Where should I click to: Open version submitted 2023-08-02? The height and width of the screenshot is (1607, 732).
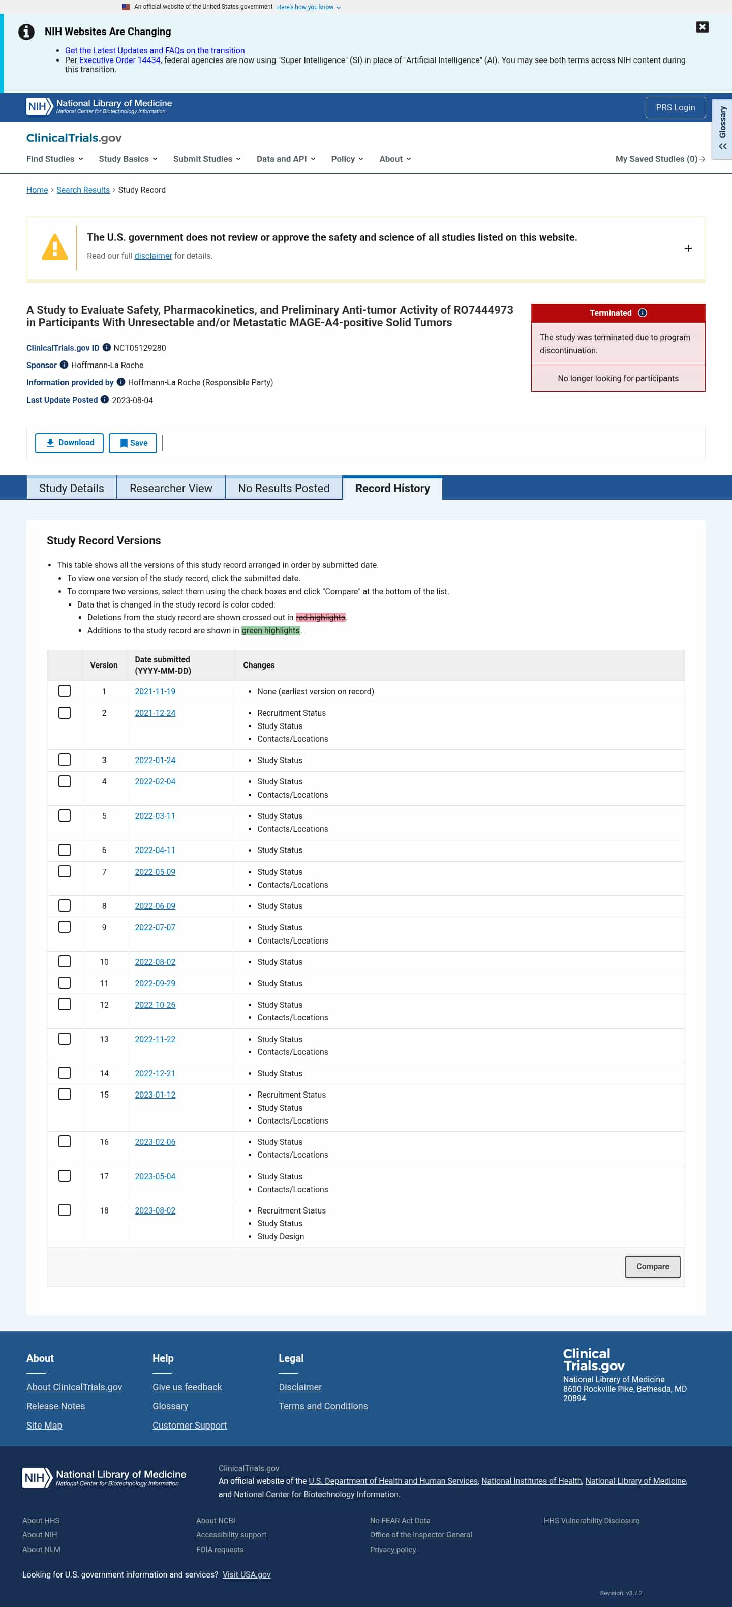[x=155, y=1210]
